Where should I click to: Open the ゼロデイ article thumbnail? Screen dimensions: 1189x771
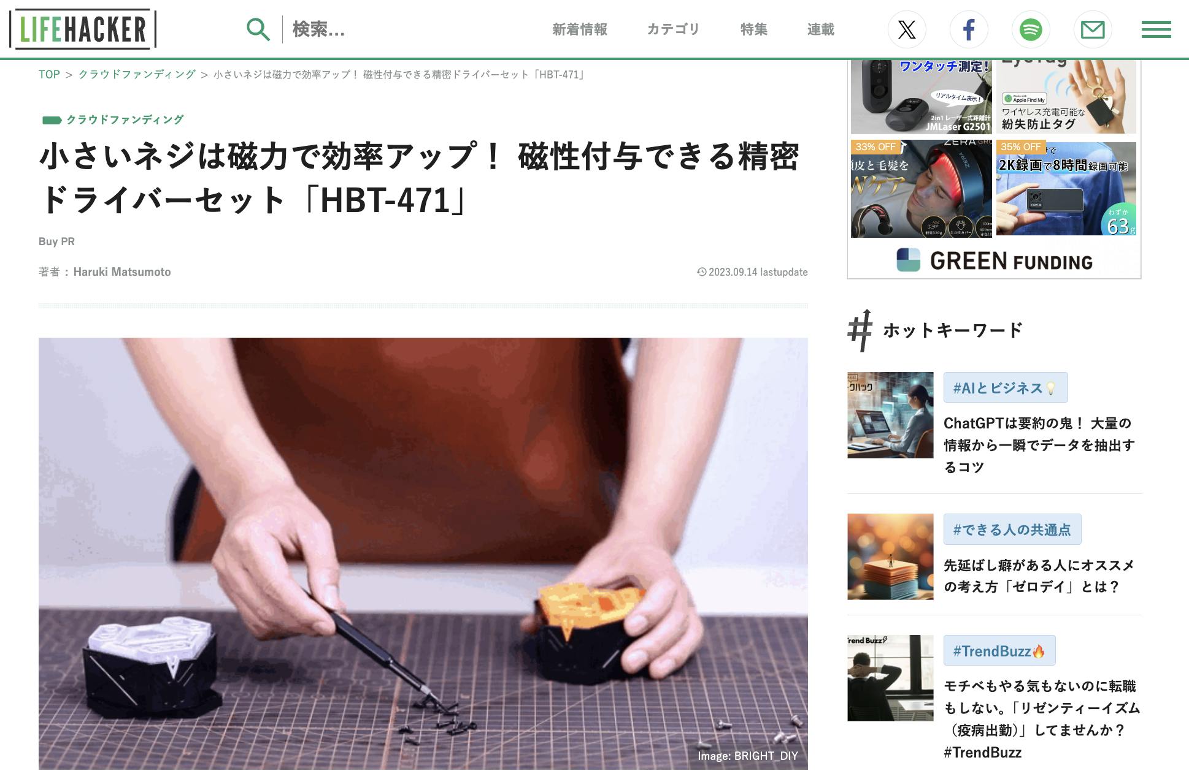click(890, 556)
